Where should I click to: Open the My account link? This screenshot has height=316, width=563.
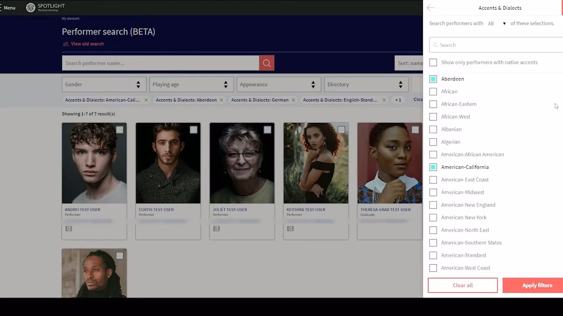(70, 18)
